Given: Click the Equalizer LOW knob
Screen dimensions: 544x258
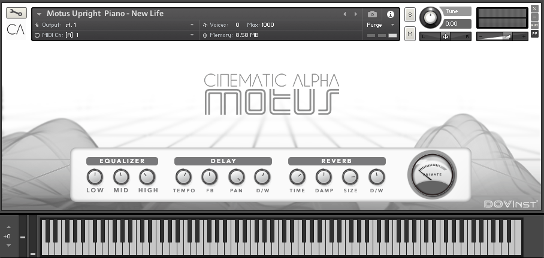Looking at the screenshot, I should (95, 177).
